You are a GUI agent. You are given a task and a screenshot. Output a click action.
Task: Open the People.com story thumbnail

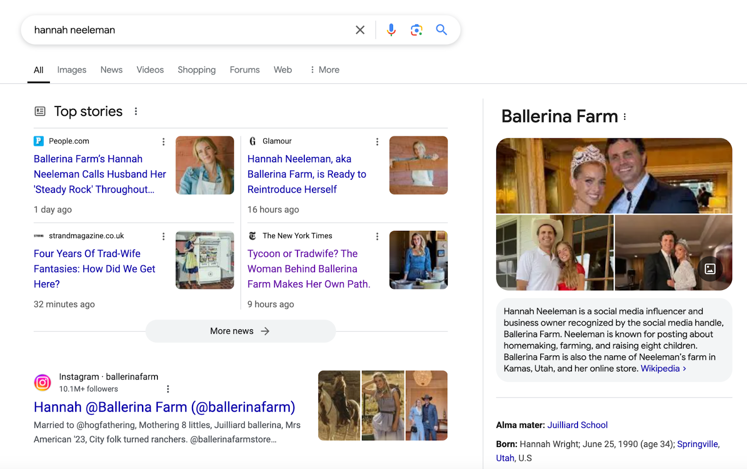click(x=204, y=165)
